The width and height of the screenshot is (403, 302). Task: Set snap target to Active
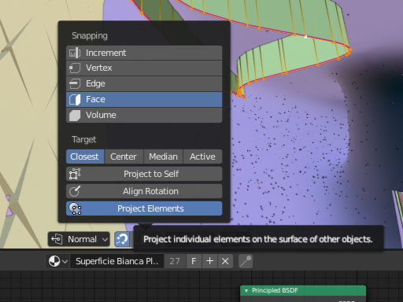202,157
